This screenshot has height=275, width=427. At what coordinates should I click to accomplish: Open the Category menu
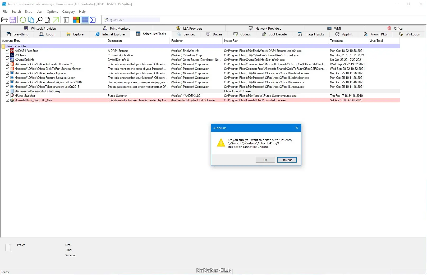click(x=68, y=12)
